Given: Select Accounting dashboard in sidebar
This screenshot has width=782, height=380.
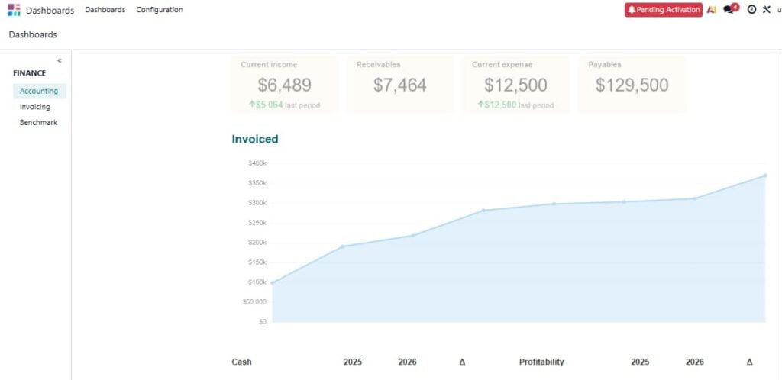Looking at the screenshot, I should [39, 91].
